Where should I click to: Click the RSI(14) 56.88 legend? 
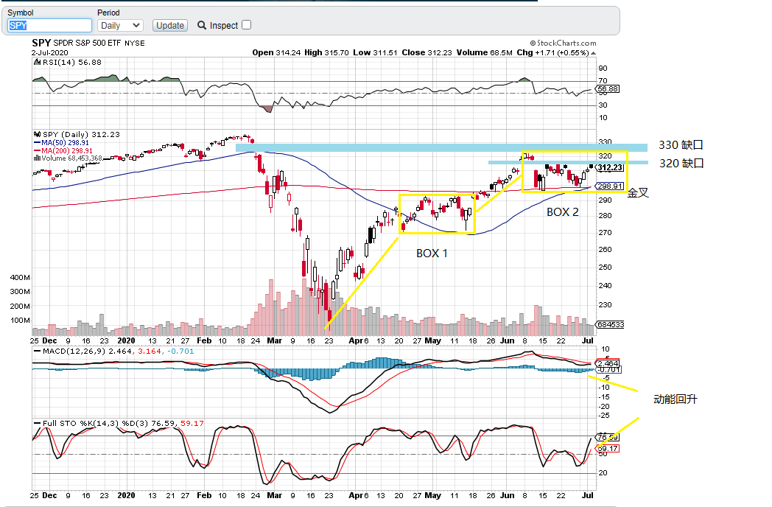[72, 62]
